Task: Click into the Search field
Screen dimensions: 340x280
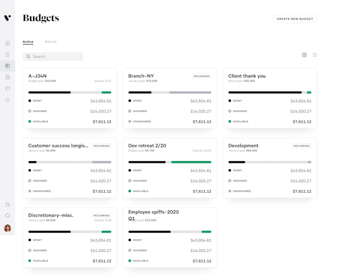Action: pyautogui.click(x=52, y=57)
